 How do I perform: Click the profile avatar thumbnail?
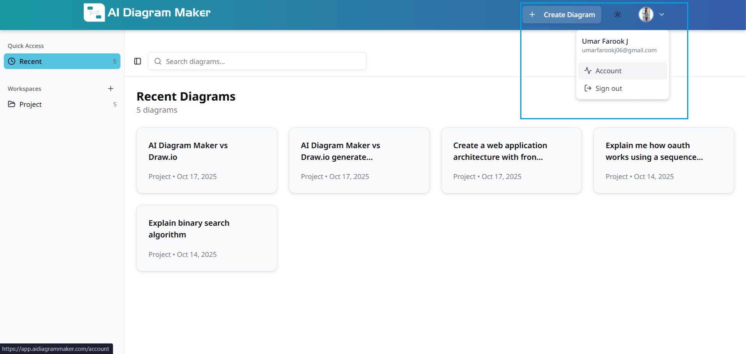tap(646, 14)
